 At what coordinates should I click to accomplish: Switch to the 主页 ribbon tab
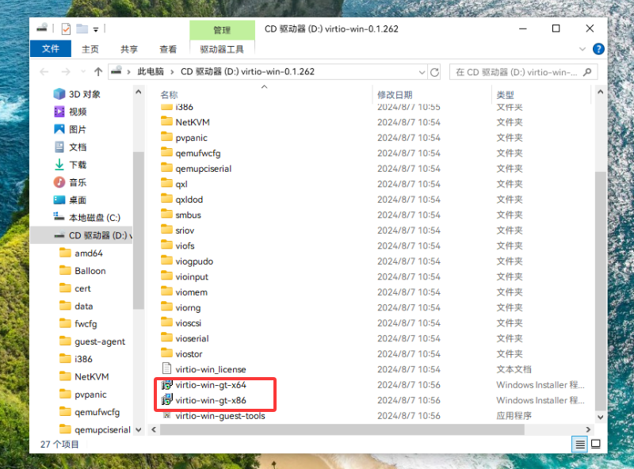90,49
